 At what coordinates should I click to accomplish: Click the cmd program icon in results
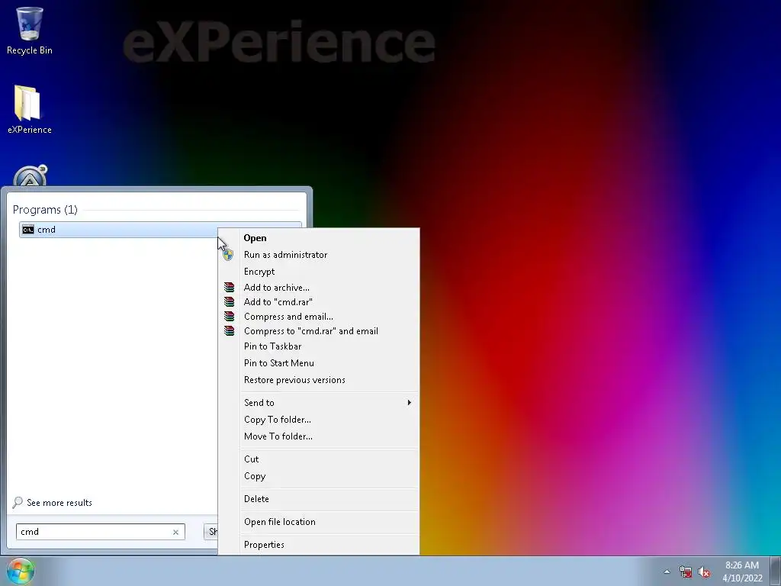(x=28, y=230)
